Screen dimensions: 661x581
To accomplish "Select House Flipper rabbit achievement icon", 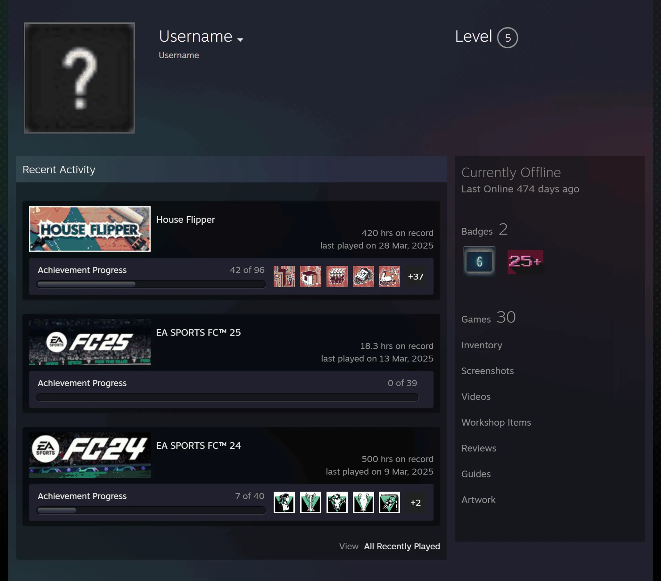I will click(x=389, y=276).
